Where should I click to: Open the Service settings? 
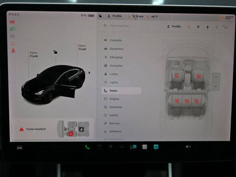[x=112, y=123]
